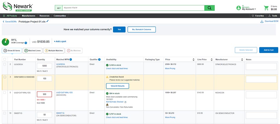Image resolution: width=280 pixels, height=124 pixels.
Task: Open the Communities menu
Action: [x=60, y=16]
